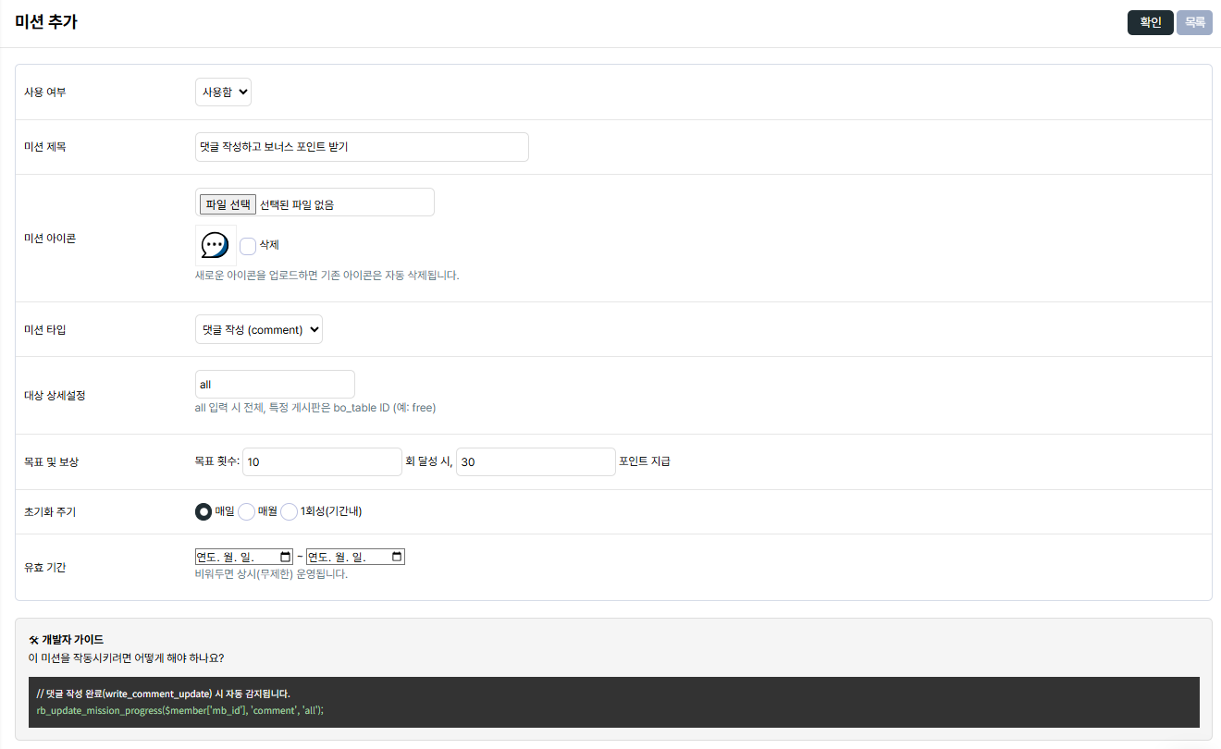Click the 목표 횟수 input showing 10
1221x749 pixels.
pyautogui.click(x=322, y=461)
